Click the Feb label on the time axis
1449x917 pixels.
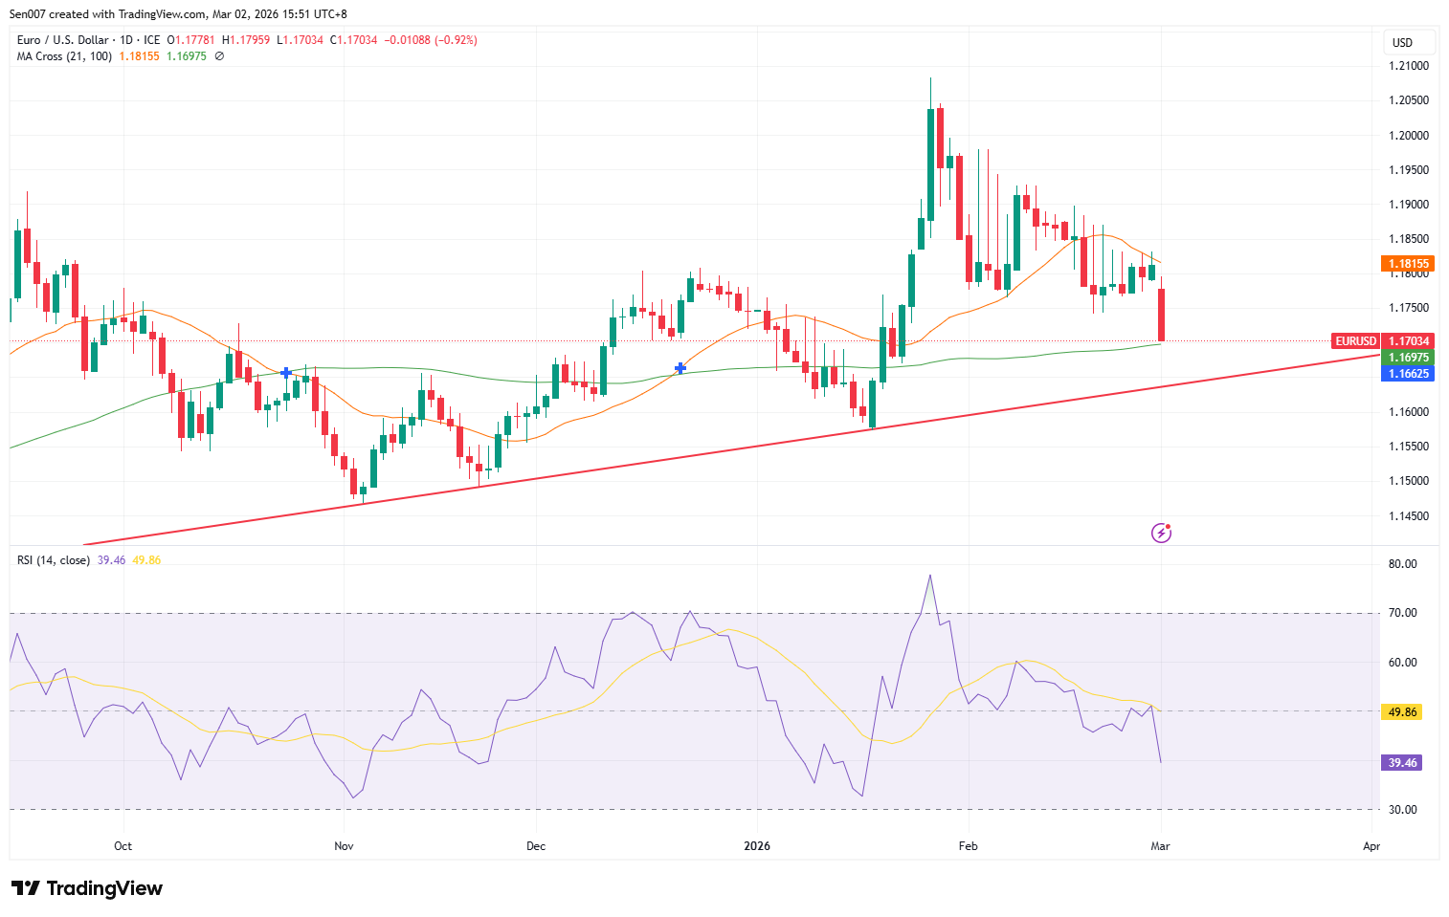pyautogui.click(x=968, y=846)
